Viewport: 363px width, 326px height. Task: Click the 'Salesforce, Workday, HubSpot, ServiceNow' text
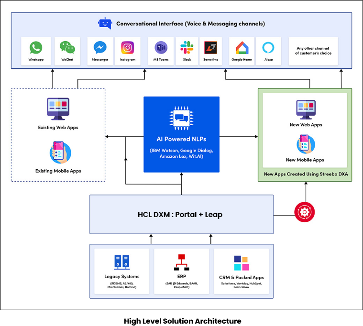(x=242, y=285)
